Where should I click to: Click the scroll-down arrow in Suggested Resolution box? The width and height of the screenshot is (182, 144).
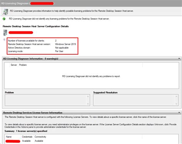[x=176, y=104]
